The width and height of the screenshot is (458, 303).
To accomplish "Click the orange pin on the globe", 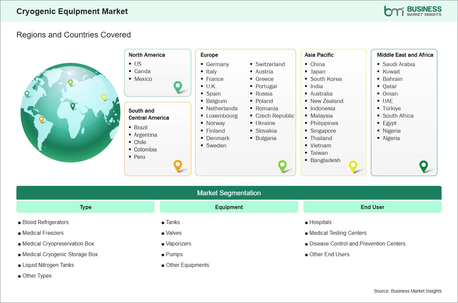I will (41, 119).
